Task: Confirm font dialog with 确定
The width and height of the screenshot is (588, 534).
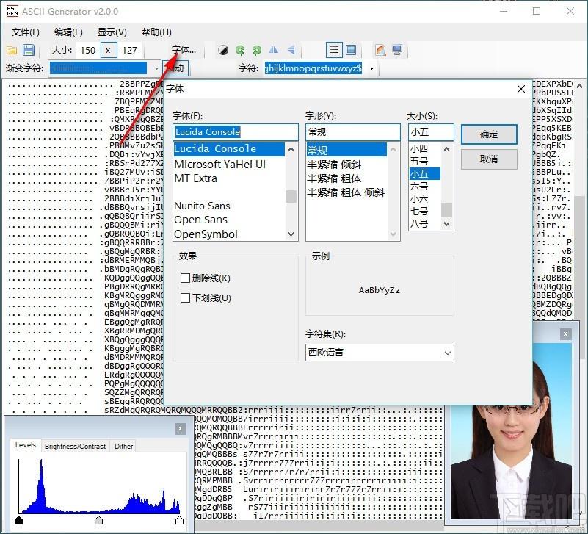Action: point(489,134)
